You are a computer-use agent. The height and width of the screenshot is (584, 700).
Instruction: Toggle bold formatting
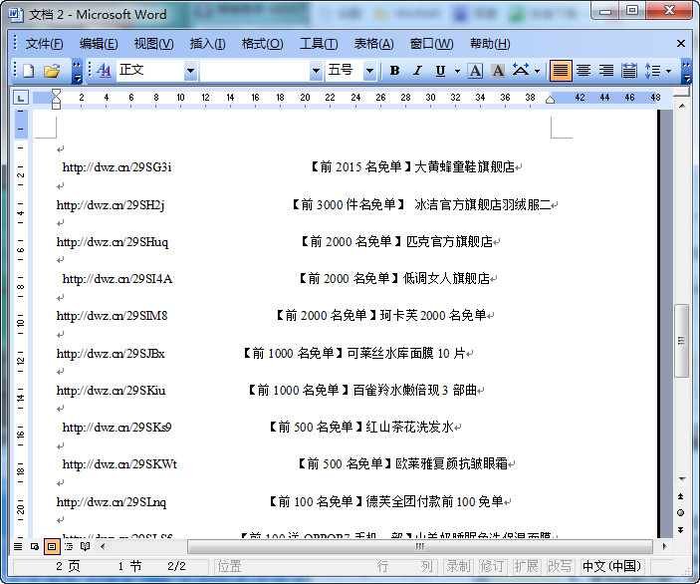click(x=394, y=71)
